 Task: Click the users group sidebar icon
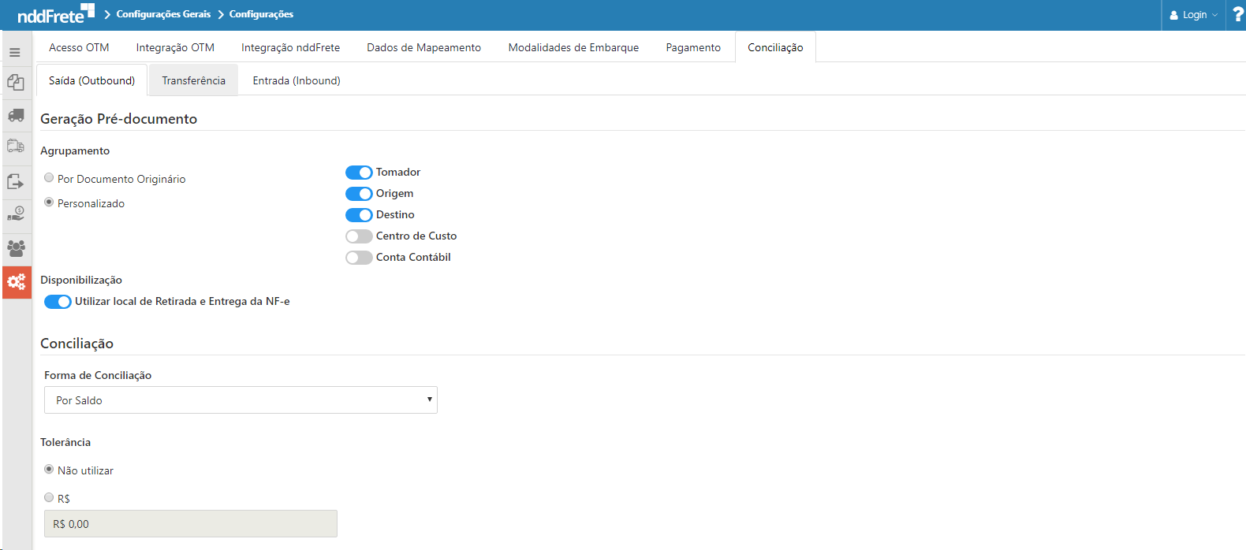(16, 248)
